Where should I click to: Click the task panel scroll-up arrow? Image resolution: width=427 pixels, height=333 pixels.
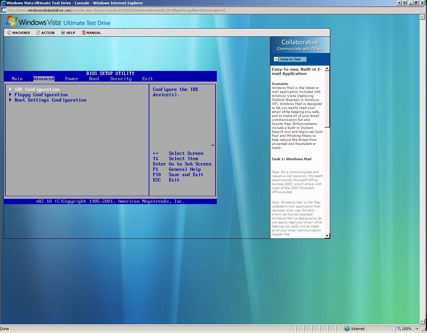pos(327,68)
